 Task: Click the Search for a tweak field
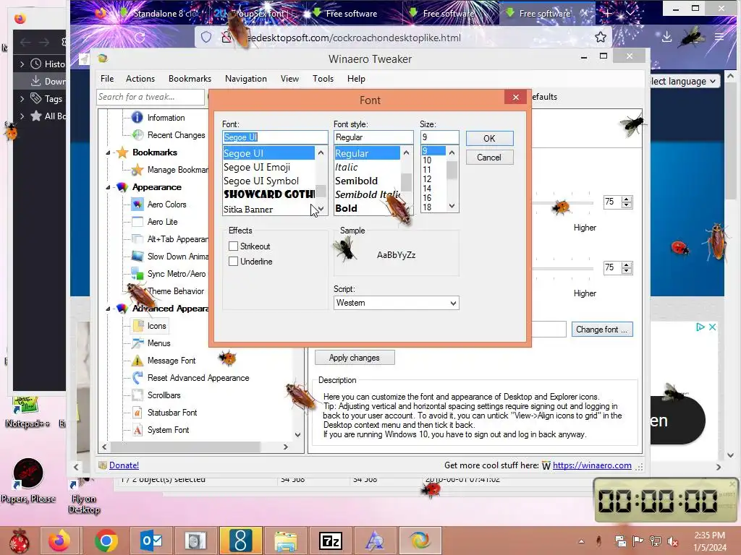pyautogui.click(x=151, y=97)
